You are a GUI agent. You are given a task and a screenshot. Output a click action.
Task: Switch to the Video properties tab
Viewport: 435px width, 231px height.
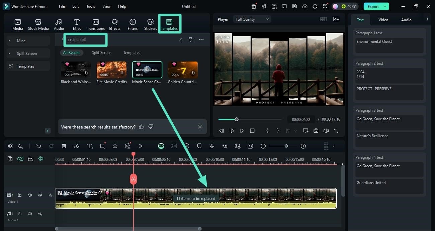(383, 20)
